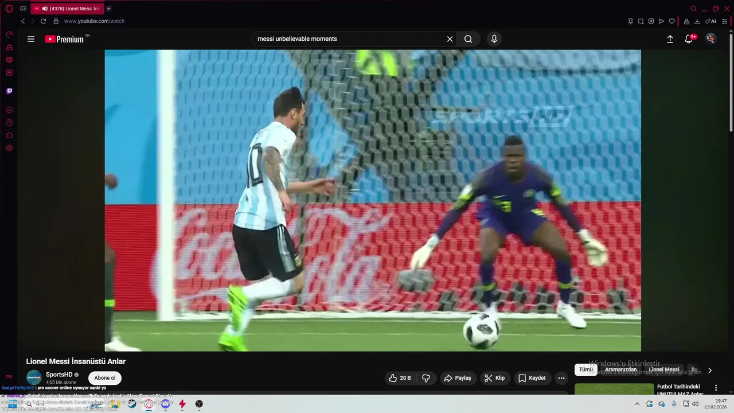
Task: Open the browser profile icon
Action: coord(687,21)
